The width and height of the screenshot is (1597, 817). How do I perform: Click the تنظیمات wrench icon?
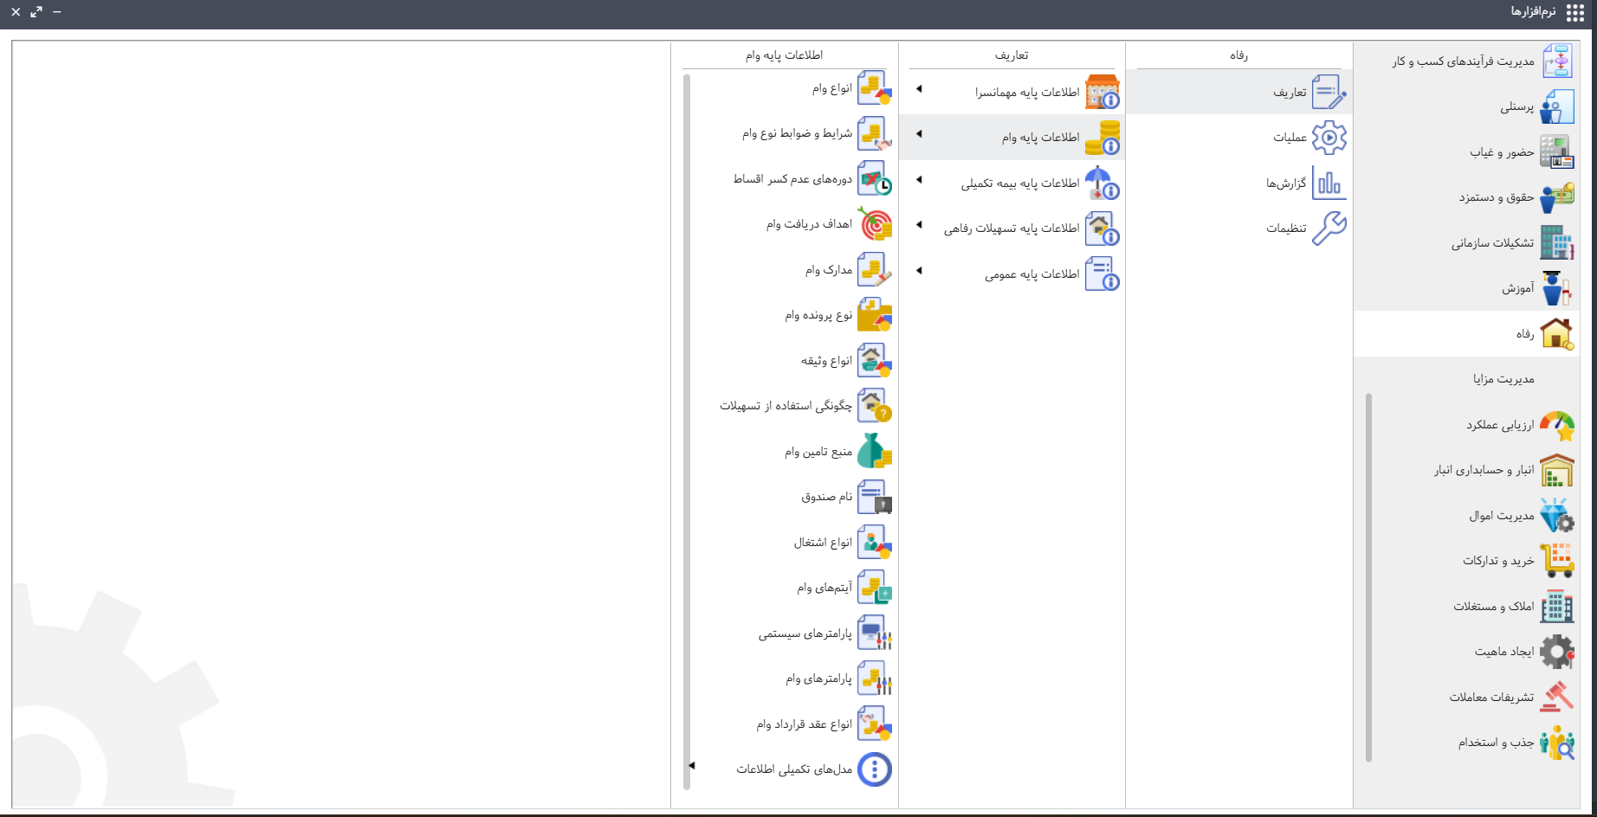point(1329,228)
